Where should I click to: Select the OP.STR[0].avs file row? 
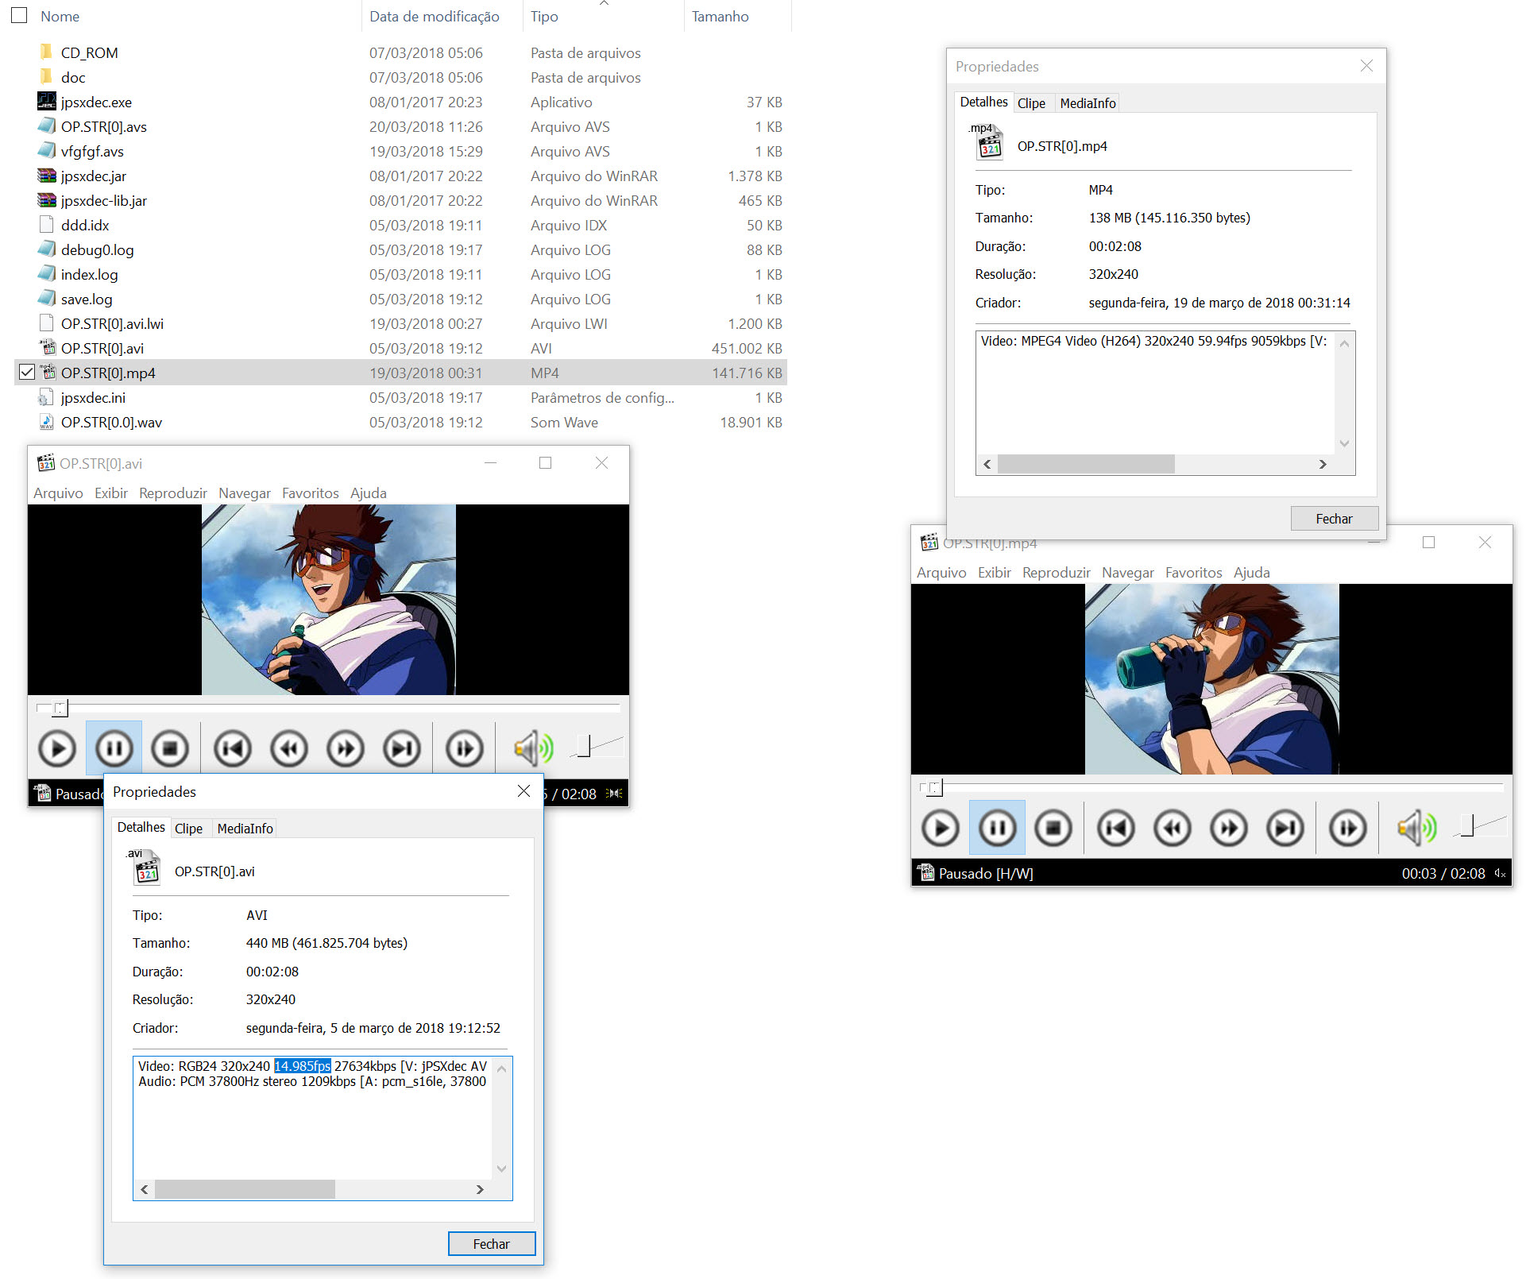click(x=401, y=126)
